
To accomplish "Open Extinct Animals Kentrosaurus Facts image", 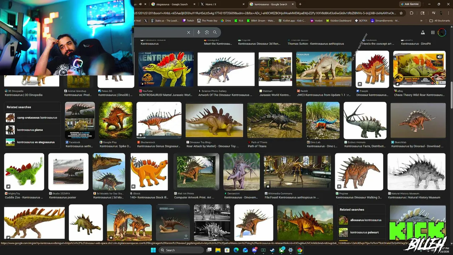I will (365, 120).
